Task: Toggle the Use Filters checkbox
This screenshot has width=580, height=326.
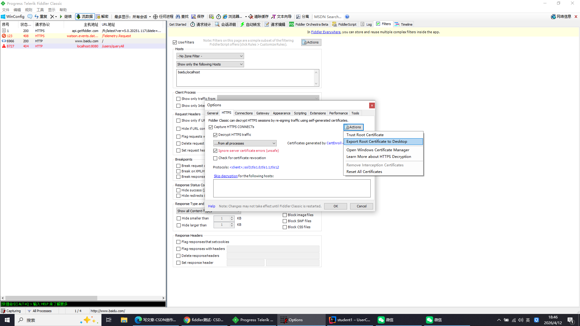Action: (x=175, y=43)
